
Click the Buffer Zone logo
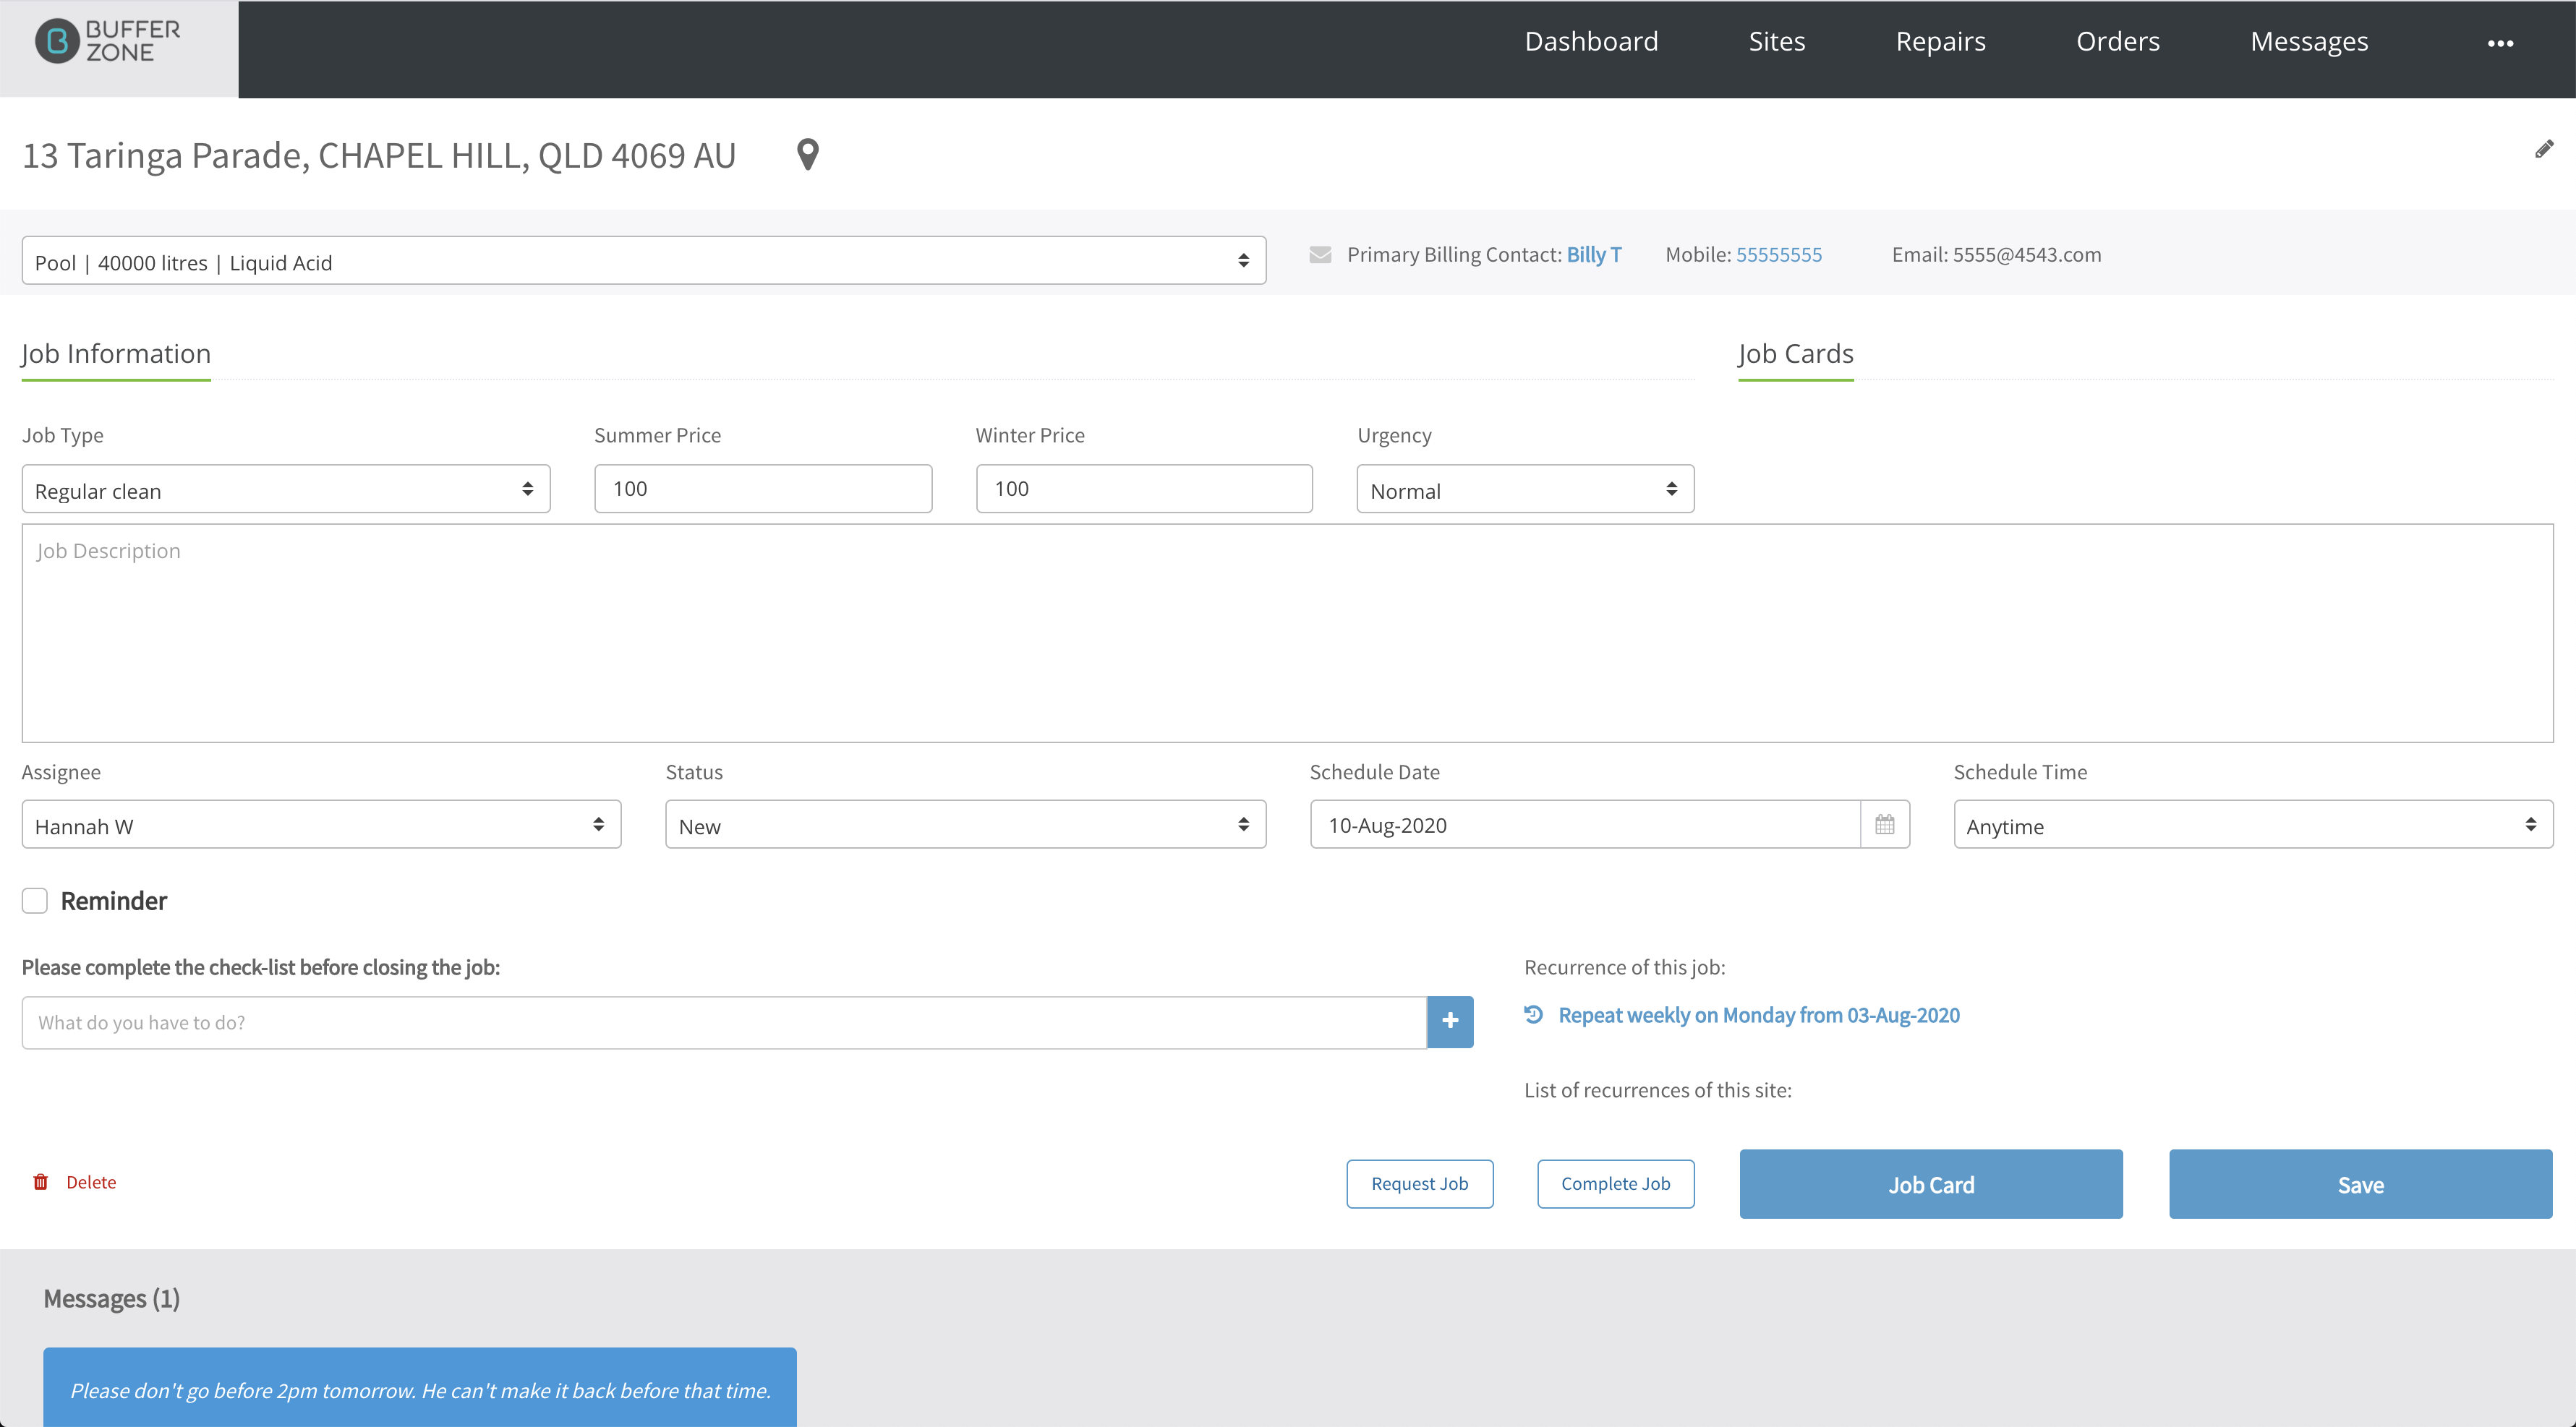pos(108,42)
